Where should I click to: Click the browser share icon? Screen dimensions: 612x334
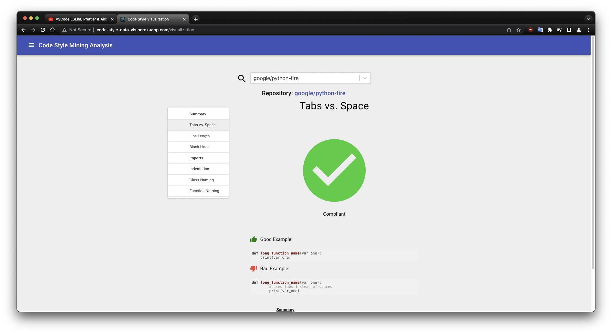(x=509, y=30)
